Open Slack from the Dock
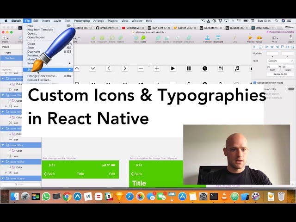The height and width of the screenshot is (222, 296). tap(109, 197)
